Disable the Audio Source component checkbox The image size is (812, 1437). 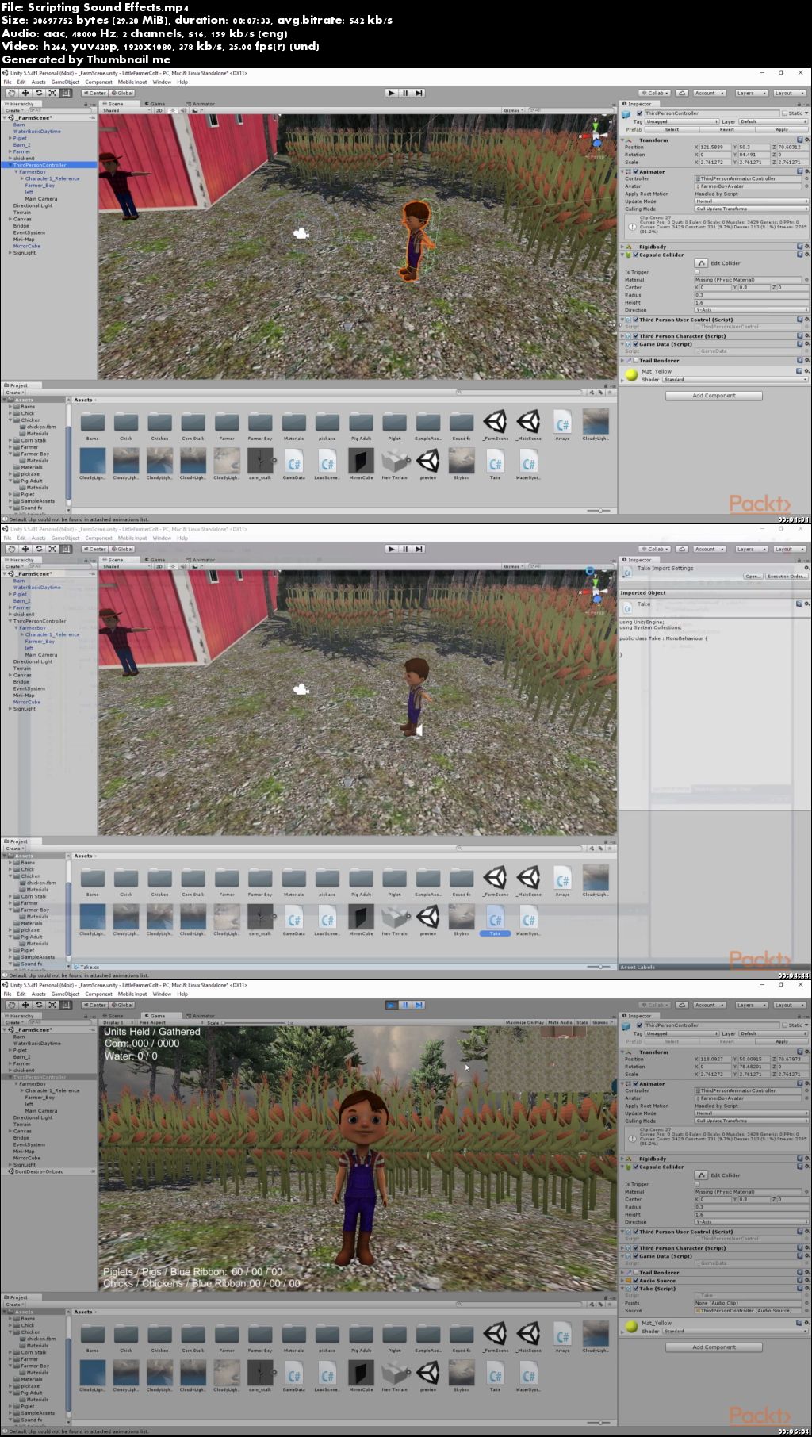pyautogui.click(x=636, y=1281)
